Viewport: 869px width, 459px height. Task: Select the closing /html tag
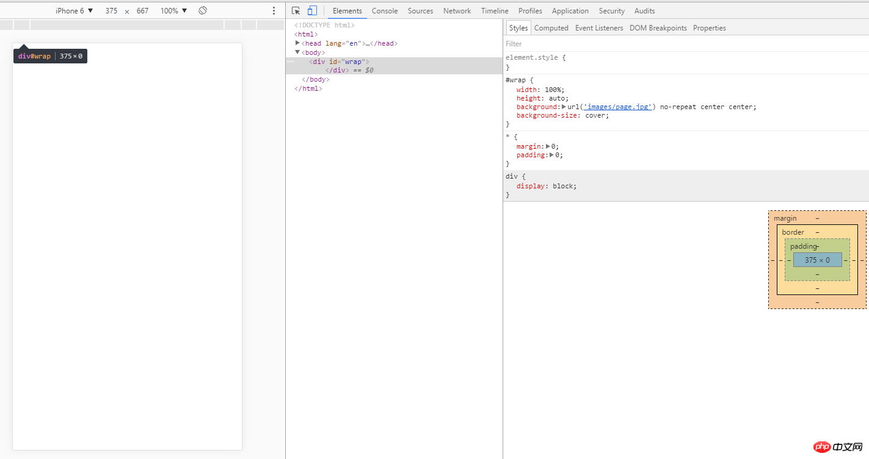(x=308, y=88)
